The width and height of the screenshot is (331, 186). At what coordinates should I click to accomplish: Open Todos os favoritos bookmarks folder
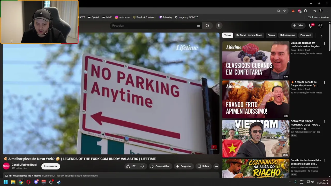tap(318, 17)
